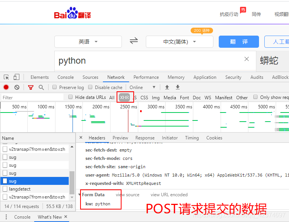Filter requests by WS type
Screen dimensions: 289x222
pos(208,97)
